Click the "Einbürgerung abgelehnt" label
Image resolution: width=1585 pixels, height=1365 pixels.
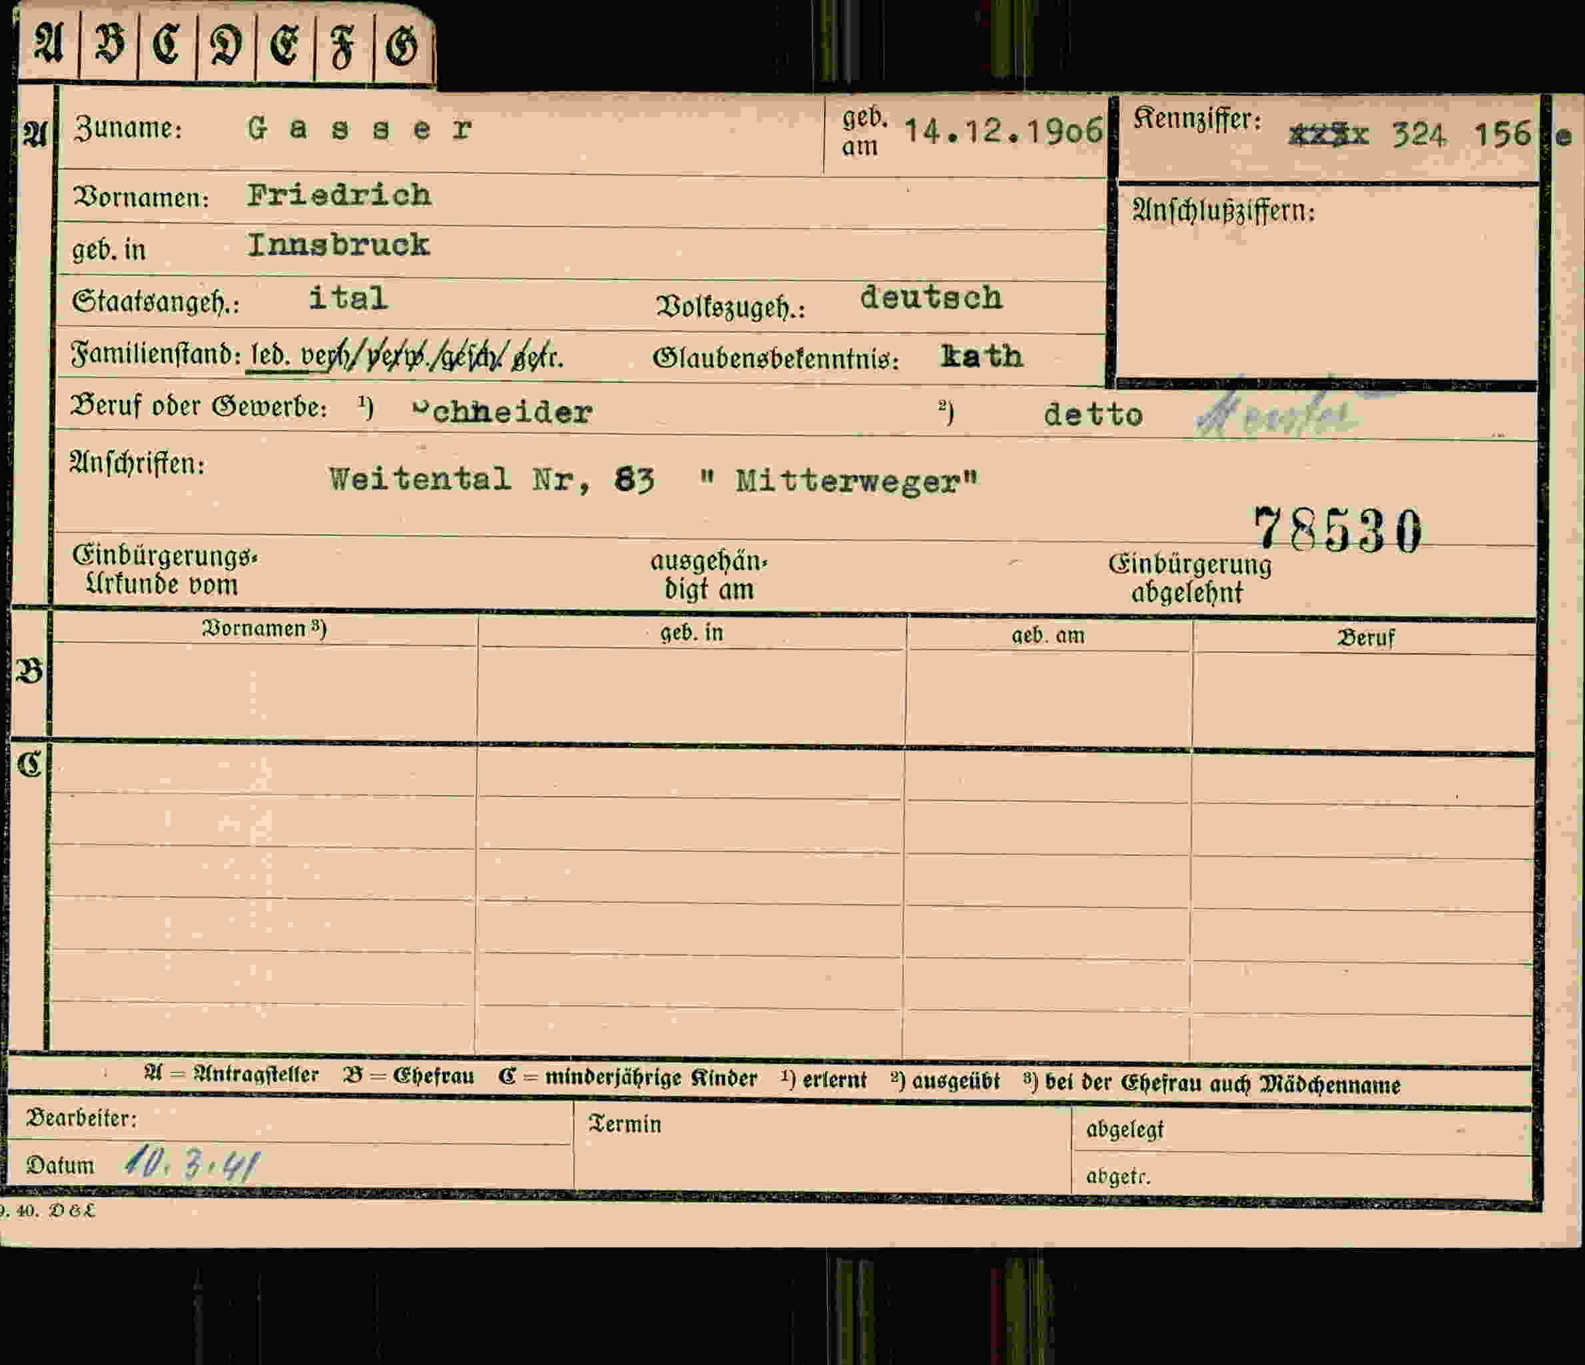click(1189, 578)
